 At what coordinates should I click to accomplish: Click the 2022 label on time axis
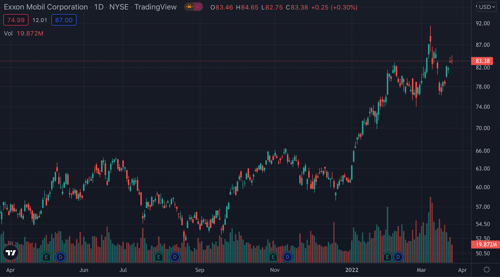pos(352,270)
